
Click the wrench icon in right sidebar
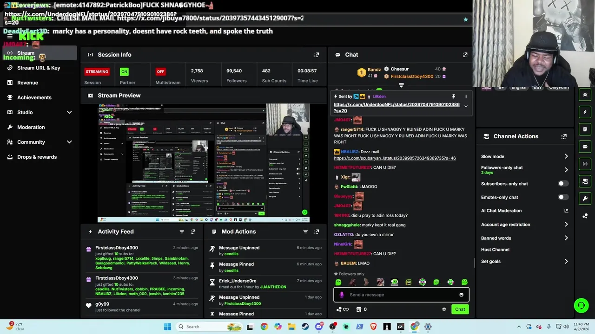585,199
